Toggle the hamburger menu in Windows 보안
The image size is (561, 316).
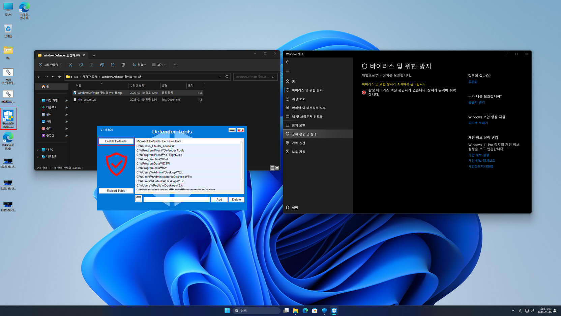tap(288, 71)
